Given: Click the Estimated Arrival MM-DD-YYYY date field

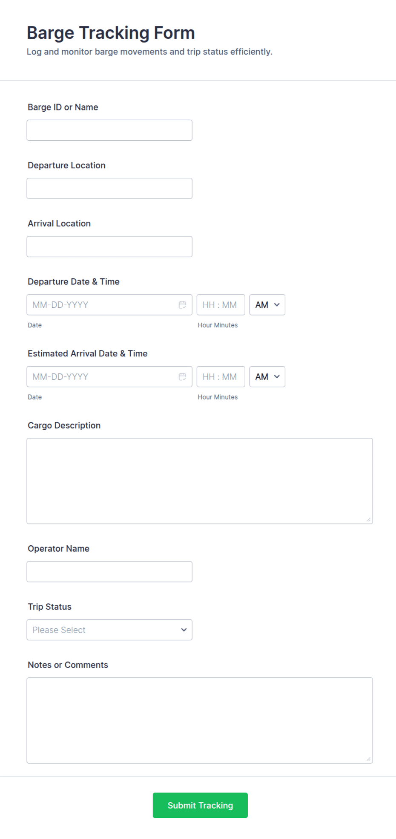Looking at the screenshot, I should pyautogui.click(x=102, y=377).
